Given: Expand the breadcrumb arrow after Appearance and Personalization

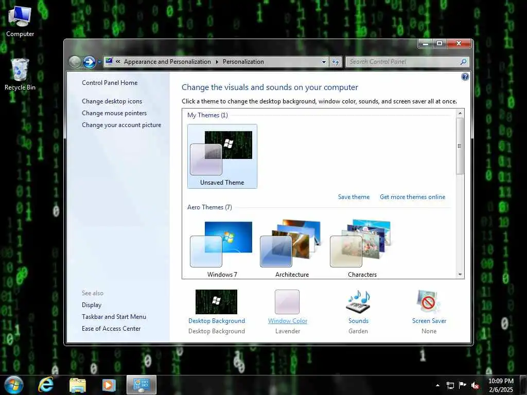Looking at the screenshot, I should pos(217,62).
